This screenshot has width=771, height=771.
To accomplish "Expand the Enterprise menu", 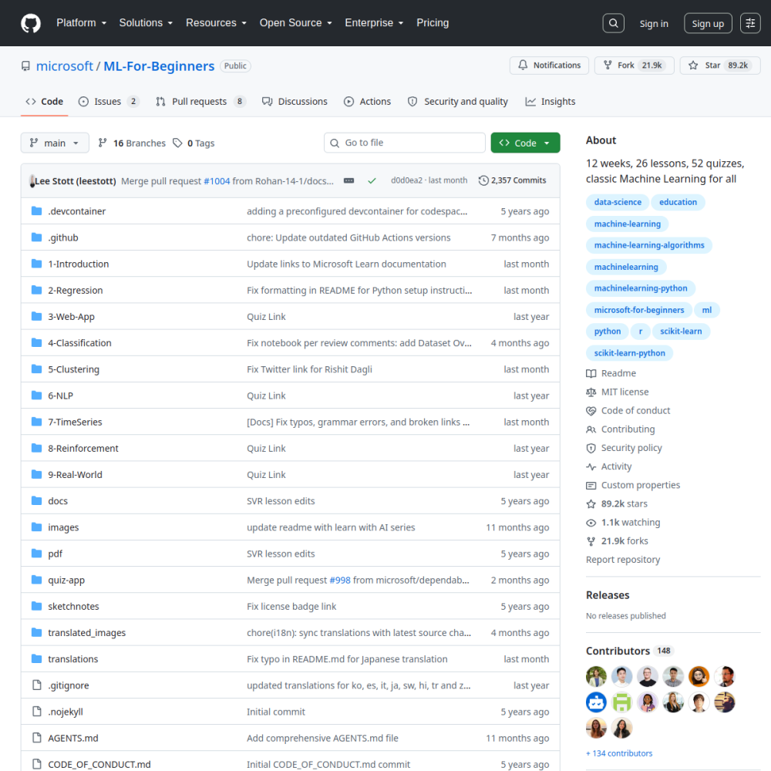I will coord(374,23).
